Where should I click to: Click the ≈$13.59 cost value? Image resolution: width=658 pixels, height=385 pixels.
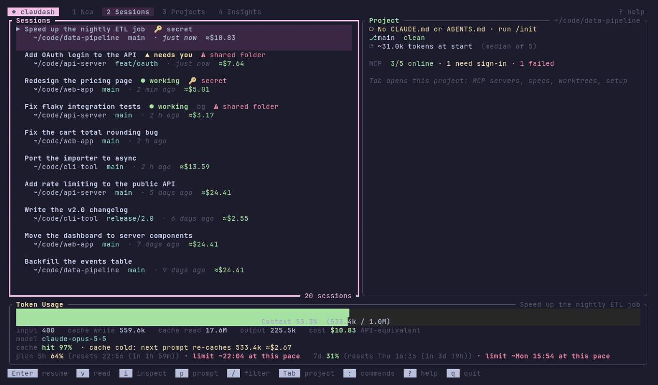(195, 167)
